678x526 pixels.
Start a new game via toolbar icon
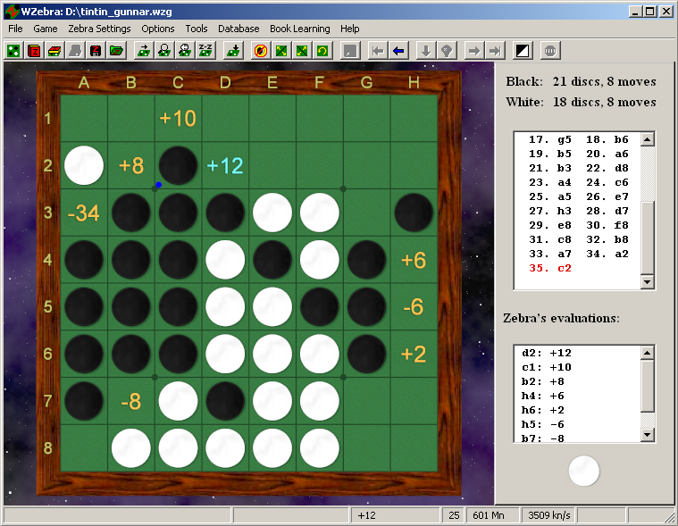pos(13,51)
